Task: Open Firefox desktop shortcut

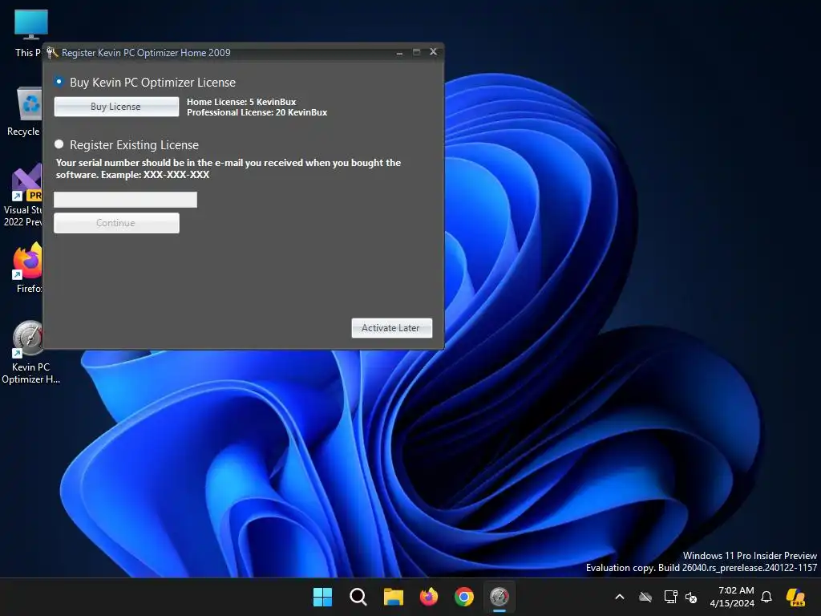Action: [x=28, y=267]
